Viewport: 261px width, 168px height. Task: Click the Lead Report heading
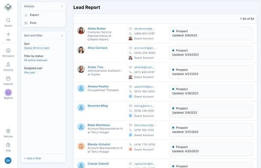[x=87, y=8]
